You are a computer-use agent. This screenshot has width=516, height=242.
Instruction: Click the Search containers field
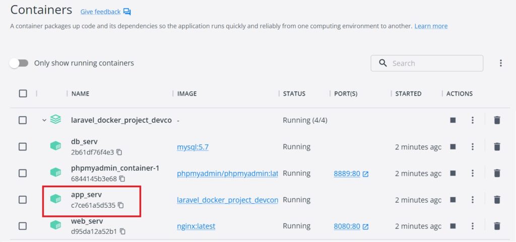(433, 63)
